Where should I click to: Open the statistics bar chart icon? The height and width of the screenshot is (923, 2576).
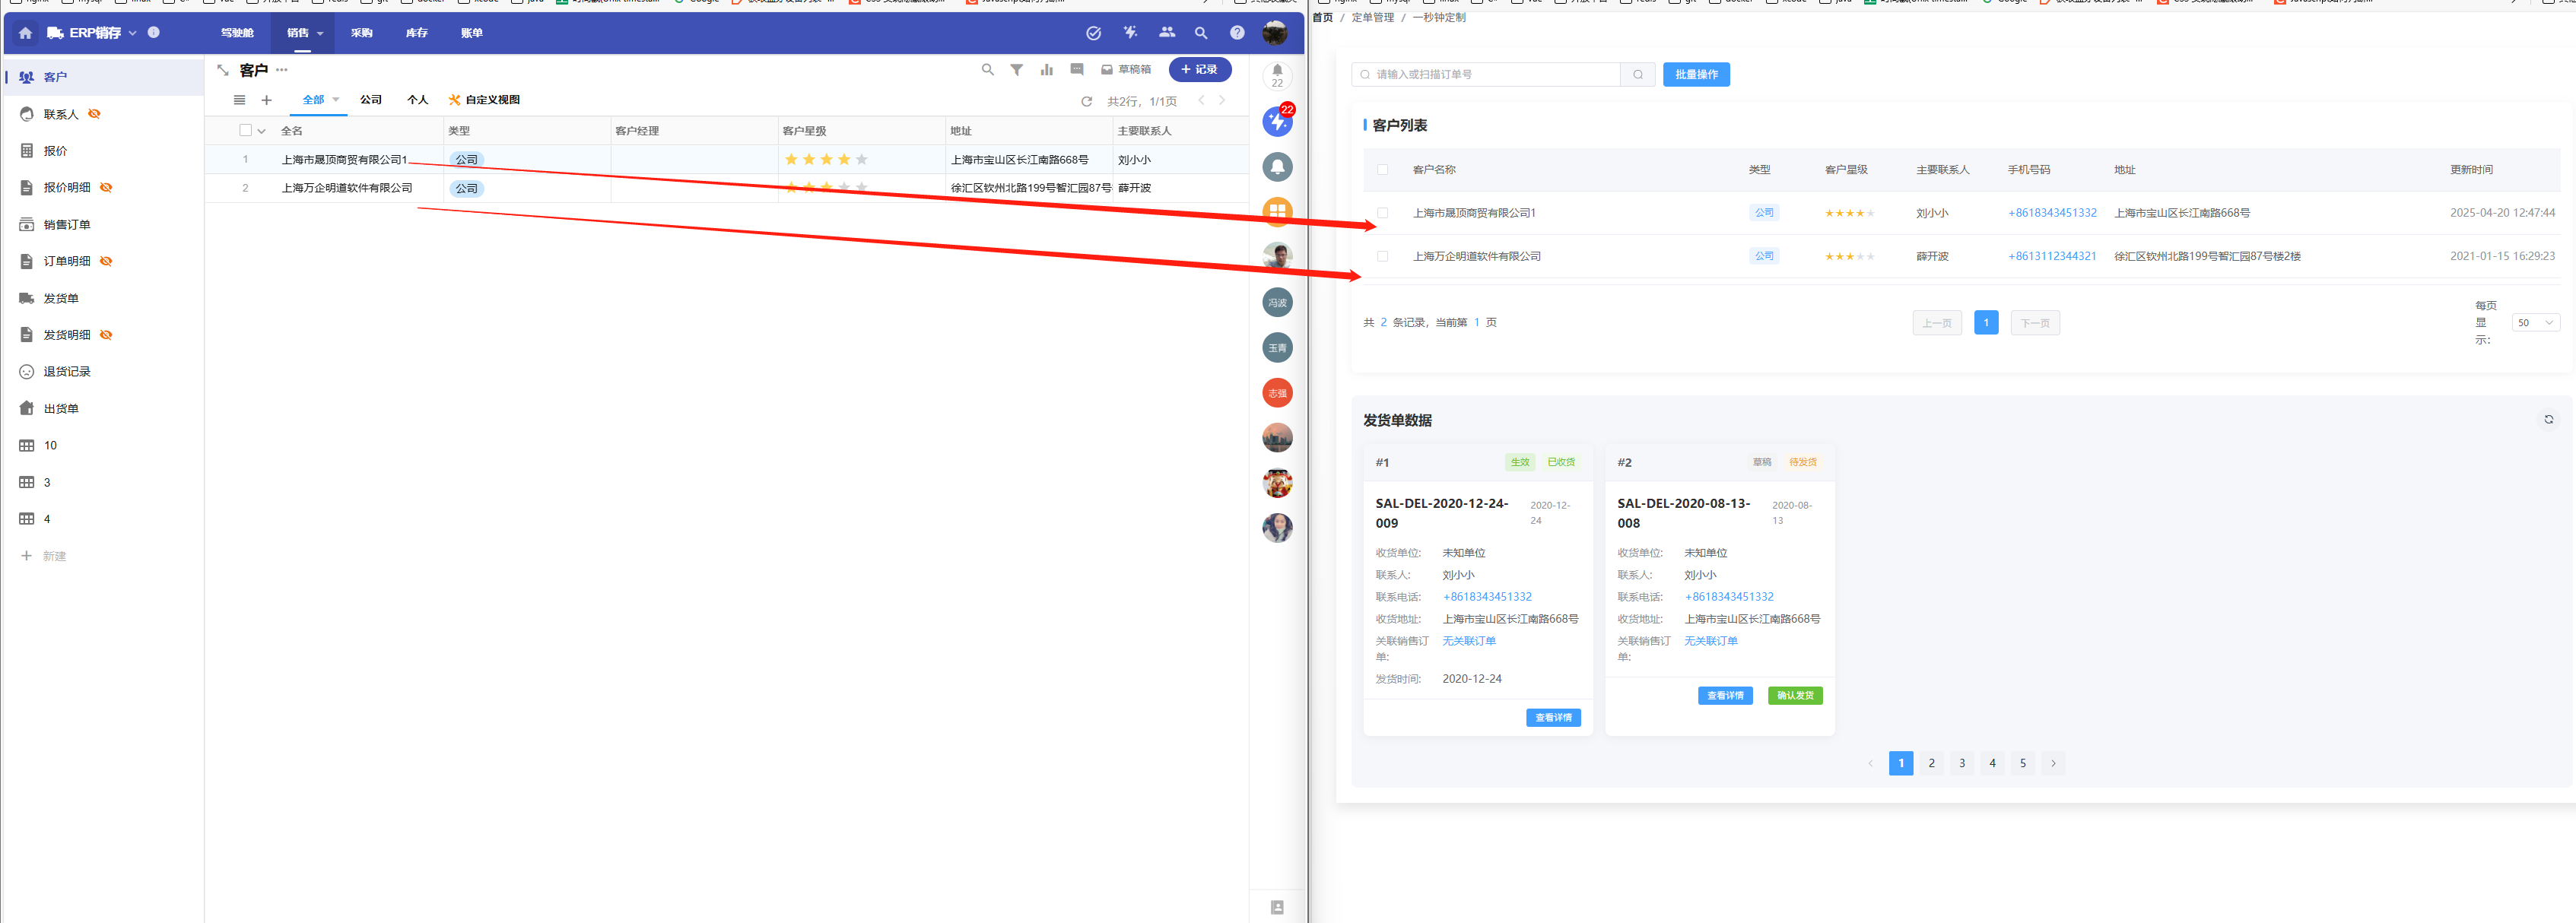[x=1046, y=70]
